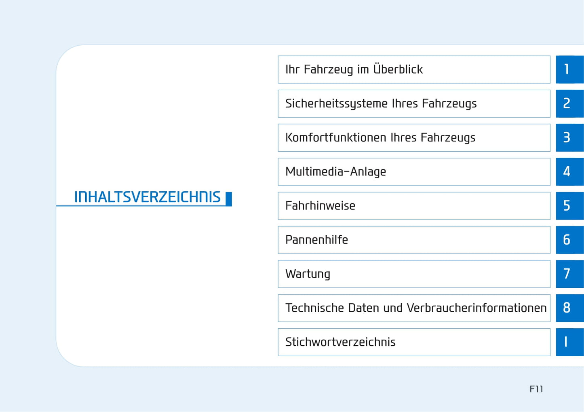Click the 'Sicherheitssysteme Ihres Fahrzeugs' entry
The image size is (584, 412).
click(414, 104)
